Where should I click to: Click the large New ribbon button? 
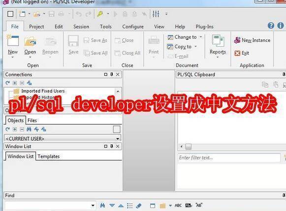click(13, 46)
